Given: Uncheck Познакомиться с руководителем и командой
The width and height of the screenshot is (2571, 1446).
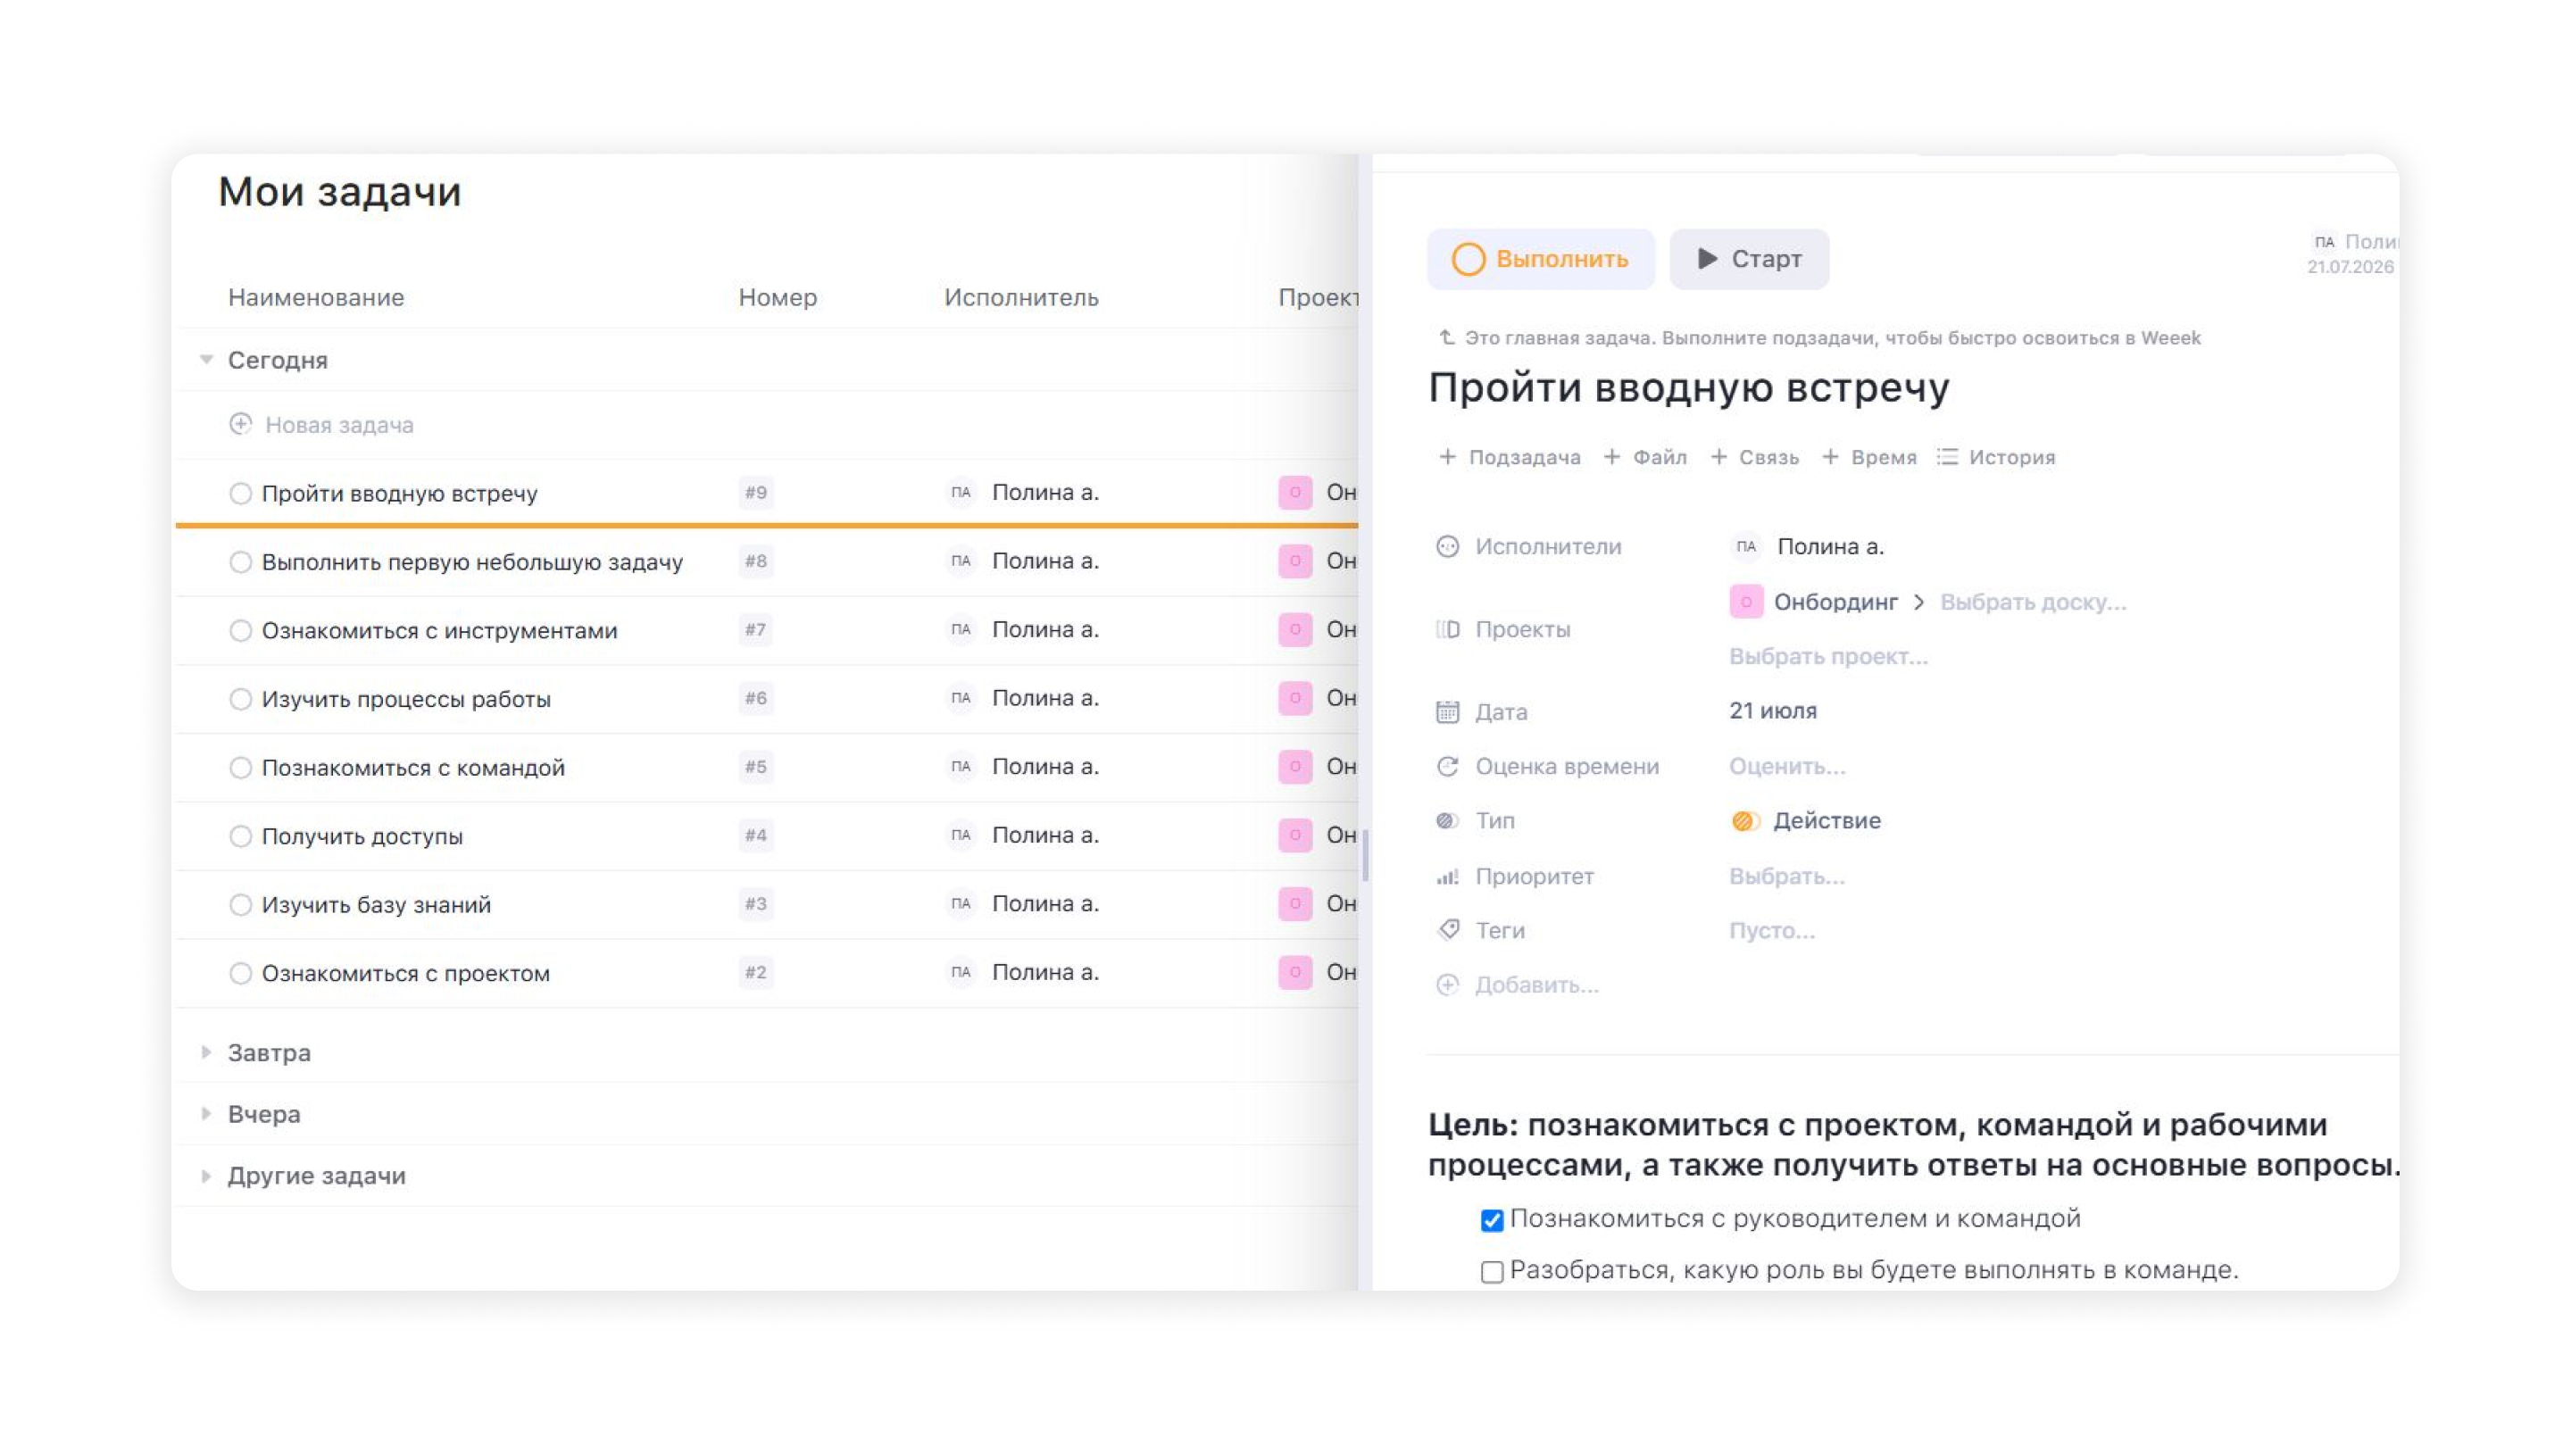Looking at the screenshot, I should 1492,1219.
